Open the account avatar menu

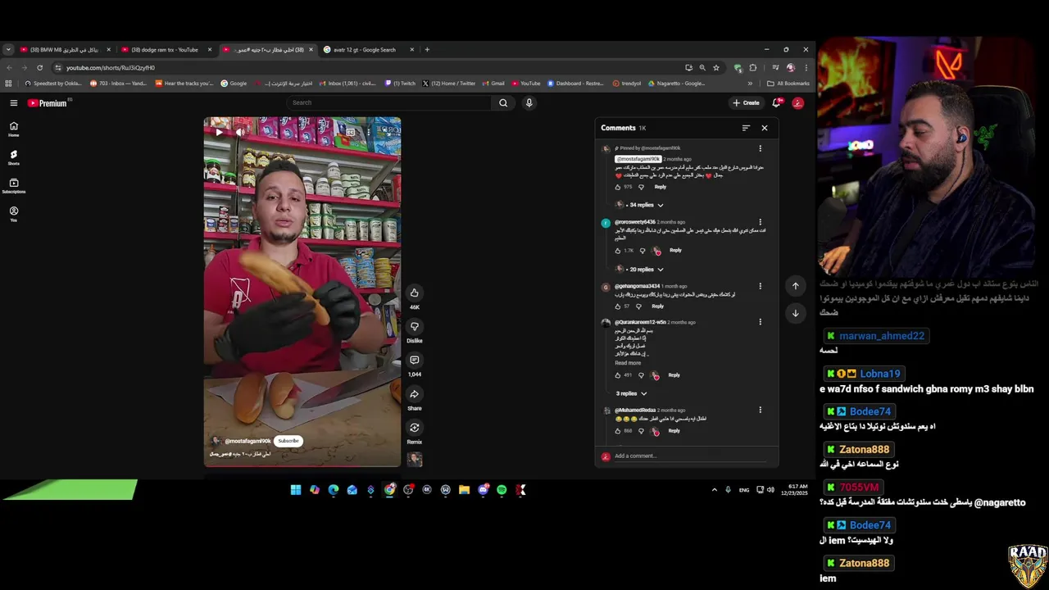797,102
